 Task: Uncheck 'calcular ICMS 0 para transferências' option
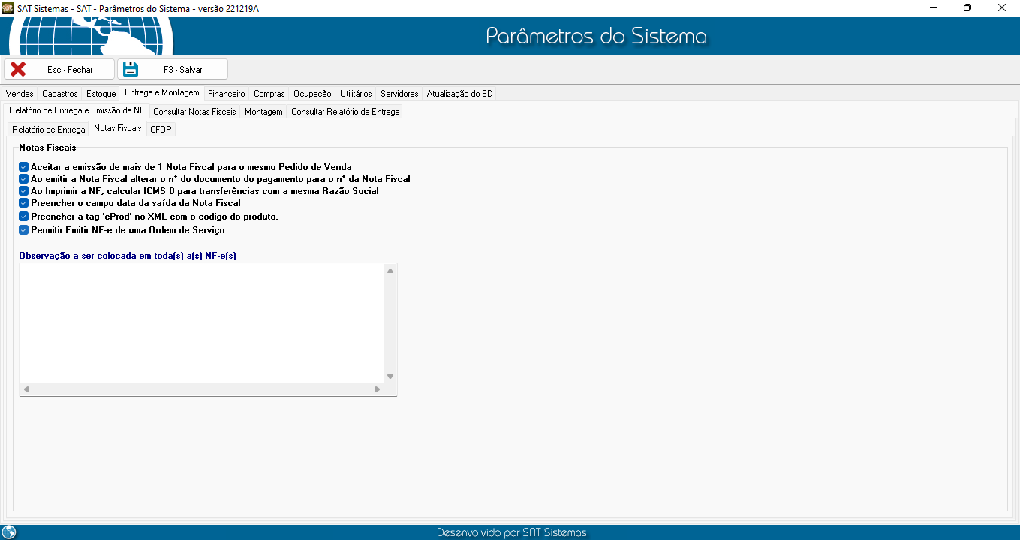(x=24, y=191)
